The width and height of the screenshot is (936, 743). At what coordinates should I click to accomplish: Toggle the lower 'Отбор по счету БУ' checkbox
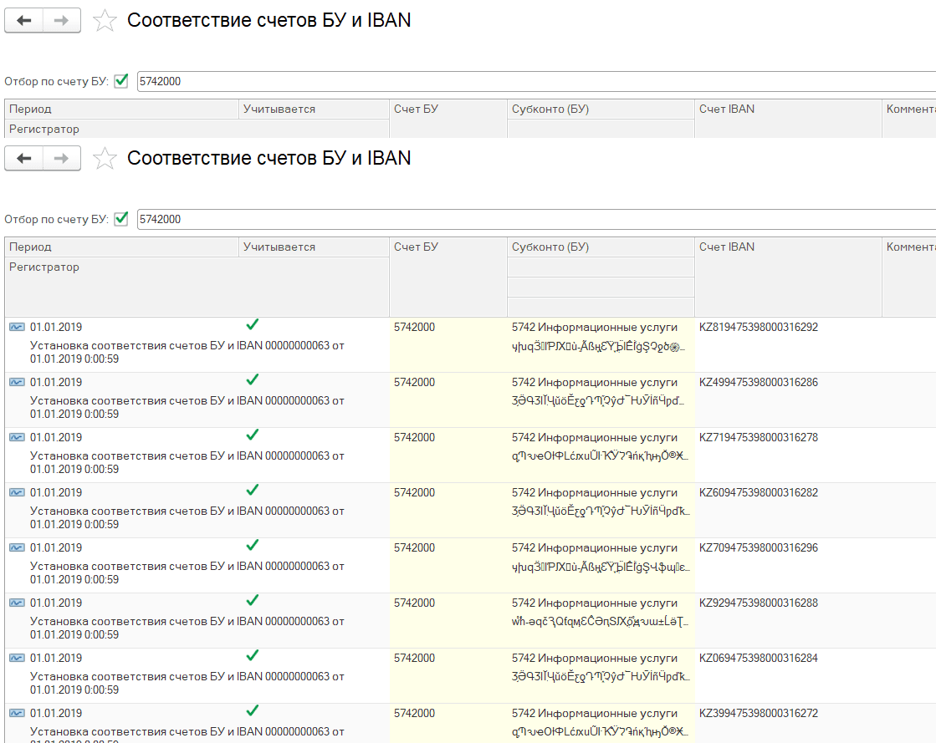[x=121, y=219]
